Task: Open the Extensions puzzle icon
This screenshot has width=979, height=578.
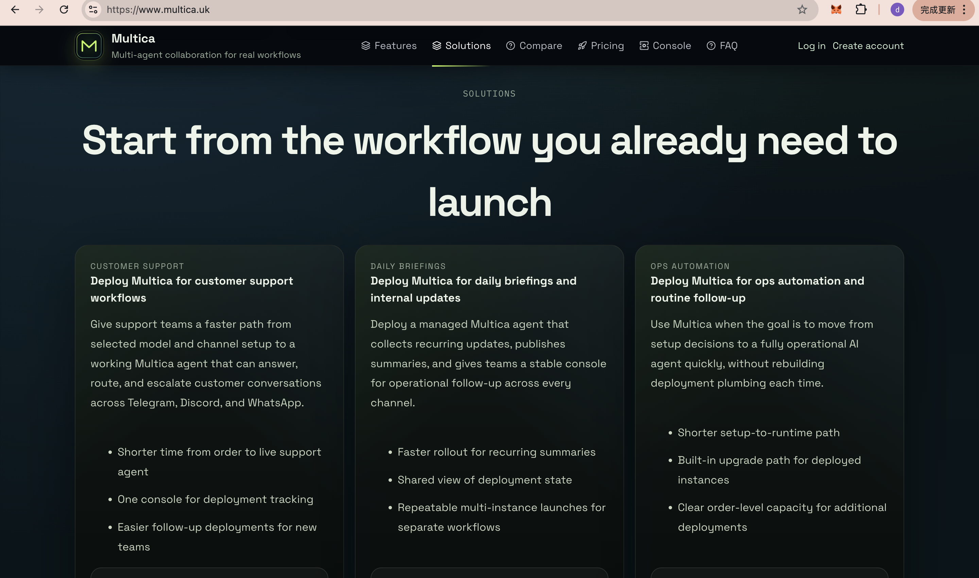Action: pyautogui.click(x=861, y=9)
